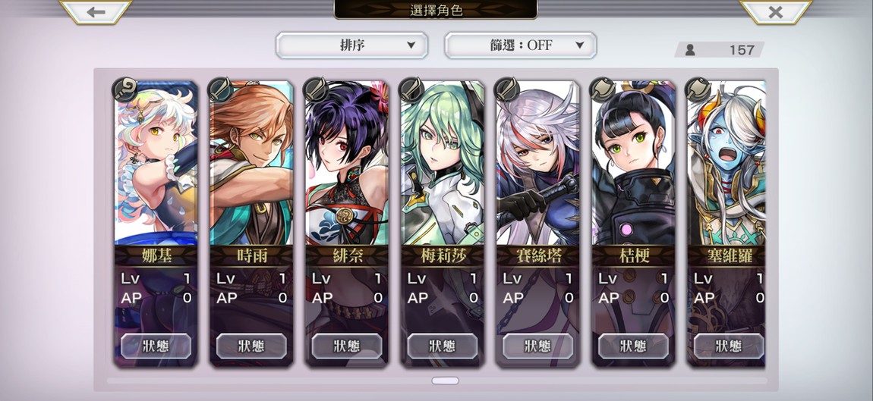The image size is (873, 401).
Task: Click the arrow on the 篩選 dropdown
Action: [579, 45]
